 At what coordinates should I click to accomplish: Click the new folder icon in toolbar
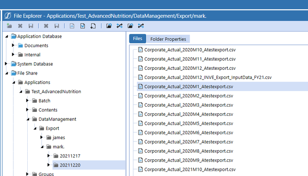click(9, 26)
